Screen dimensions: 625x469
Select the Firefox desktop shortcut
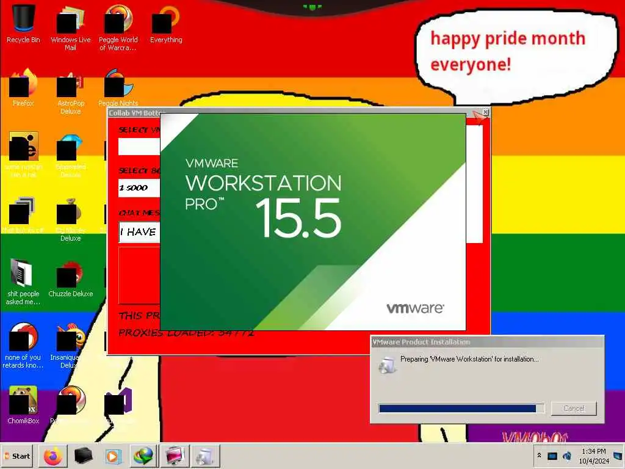click(x=23, y=88)
